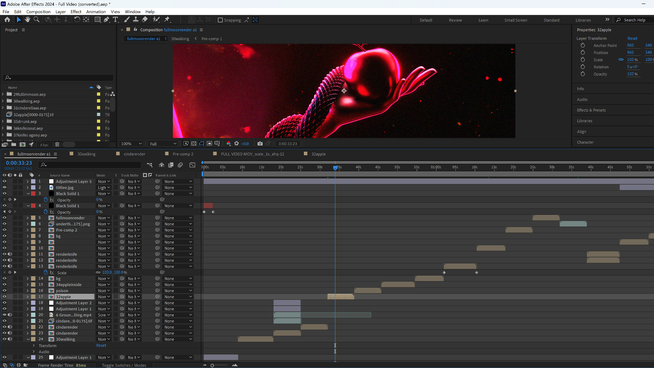
Task: Open the 100% magnification dropdown
Action: coord(131,144)
